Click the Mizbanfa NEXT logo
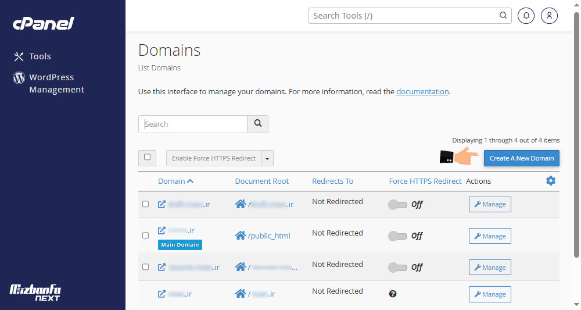Image resolution: width=581 pixels, height=310 pixels. [x=35, y=293]
